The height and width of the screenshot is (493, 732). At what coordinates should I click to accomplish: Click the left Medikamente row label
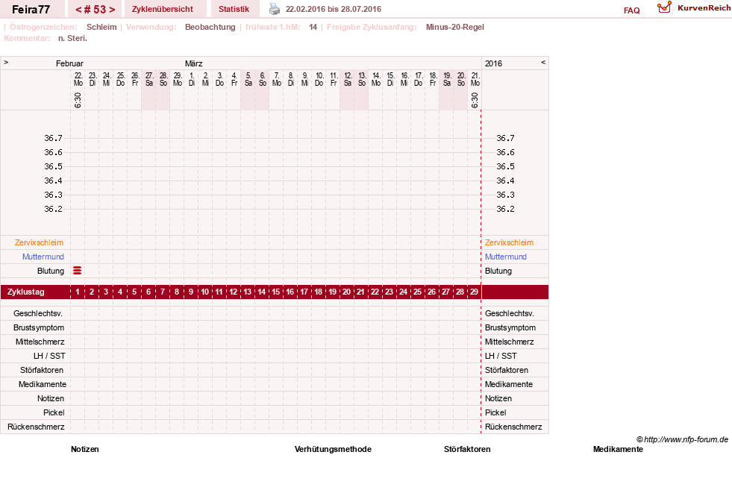pyautogui.click(x=43, y=384)
